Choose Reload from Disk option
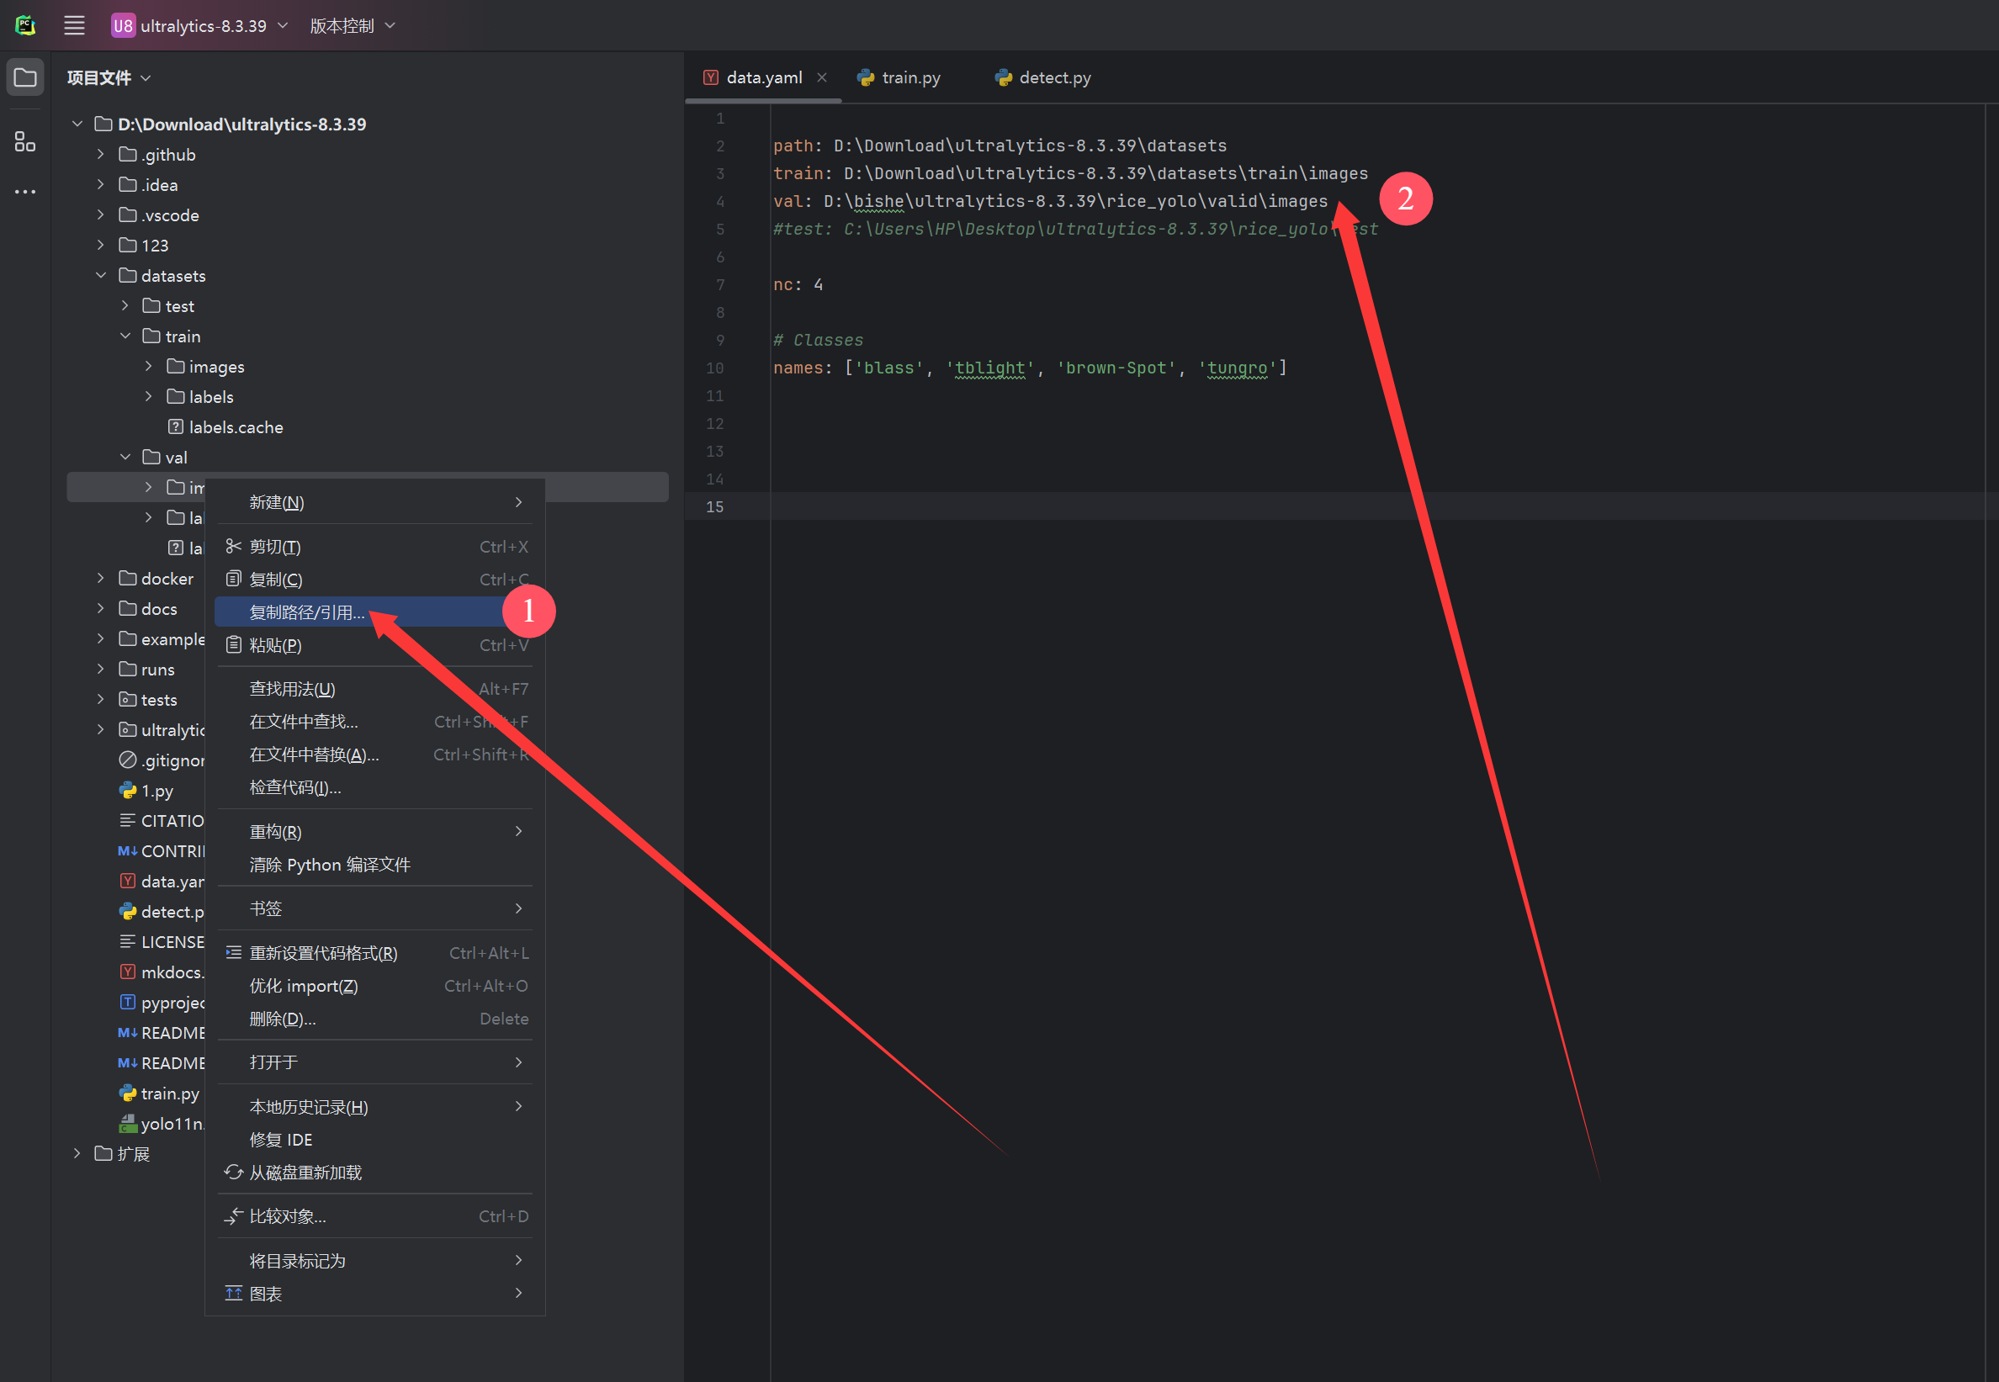1999x1382 pixels. click(x=305, y=1173)
